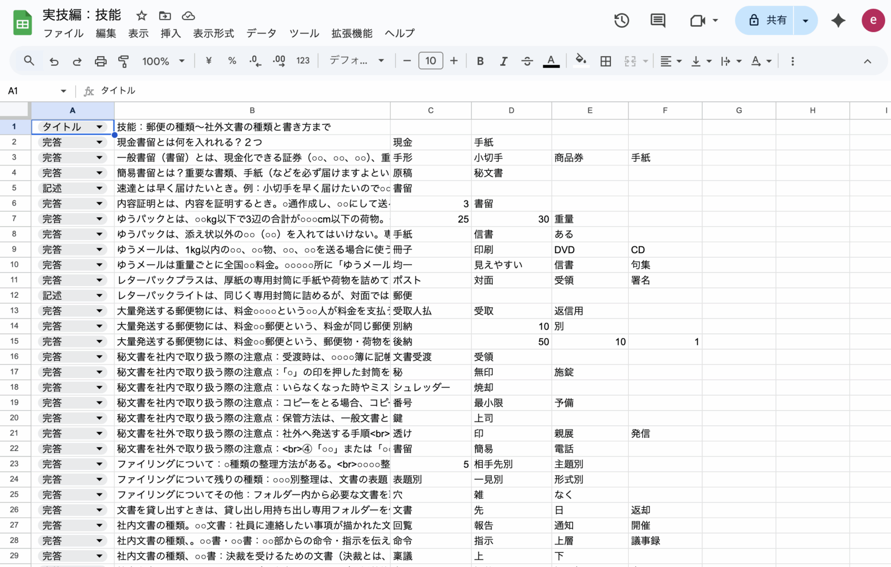The width and height of the screenshot is (891, 567).
Task: Increase font size with plus button
Action: (x=454, y=61)
